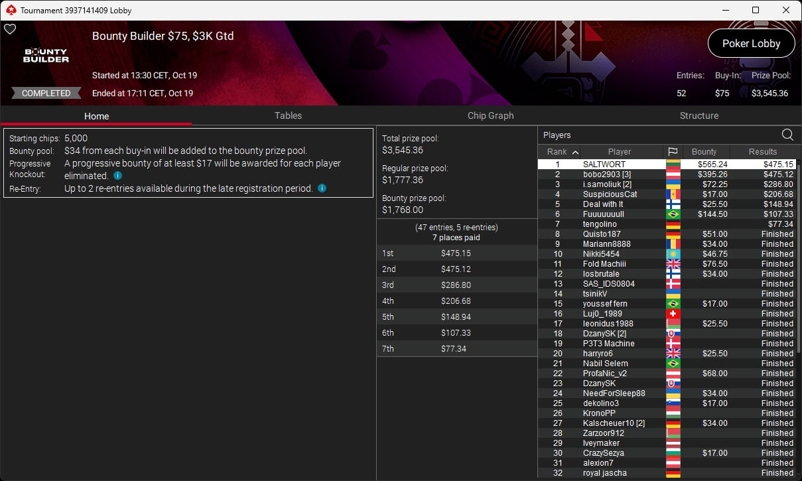The height and width of the screenshot is (481, 802).
Task: Sort players by Rank column arrow
Action: [575, 152]
